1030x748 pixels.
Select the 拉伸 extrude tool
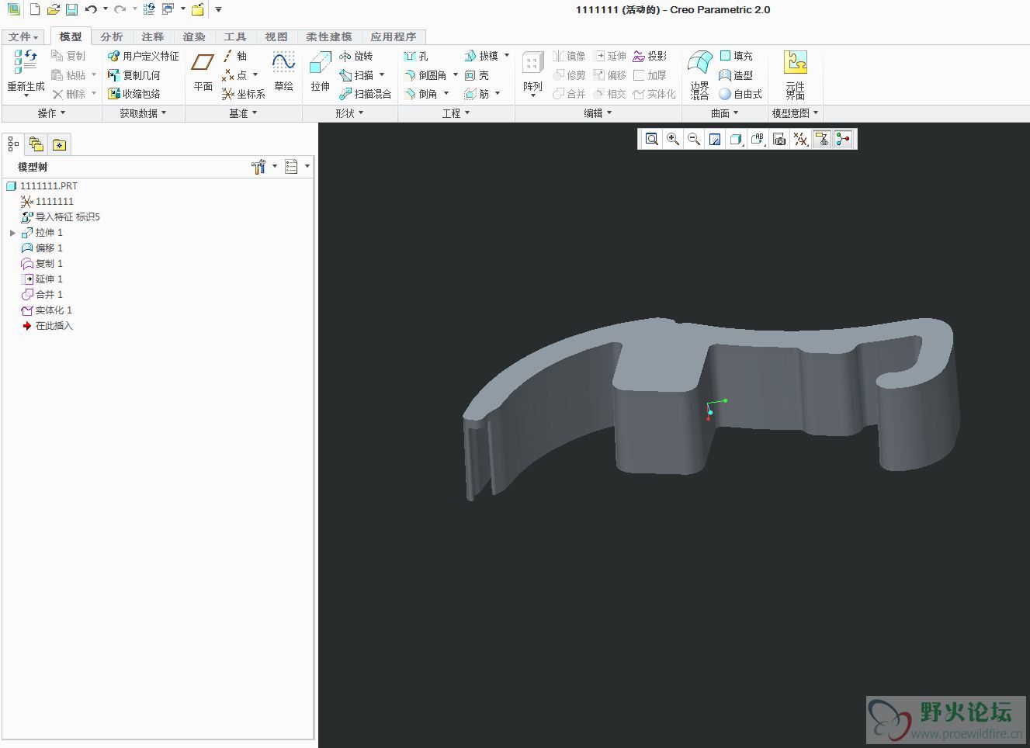[x=321, y=72]
